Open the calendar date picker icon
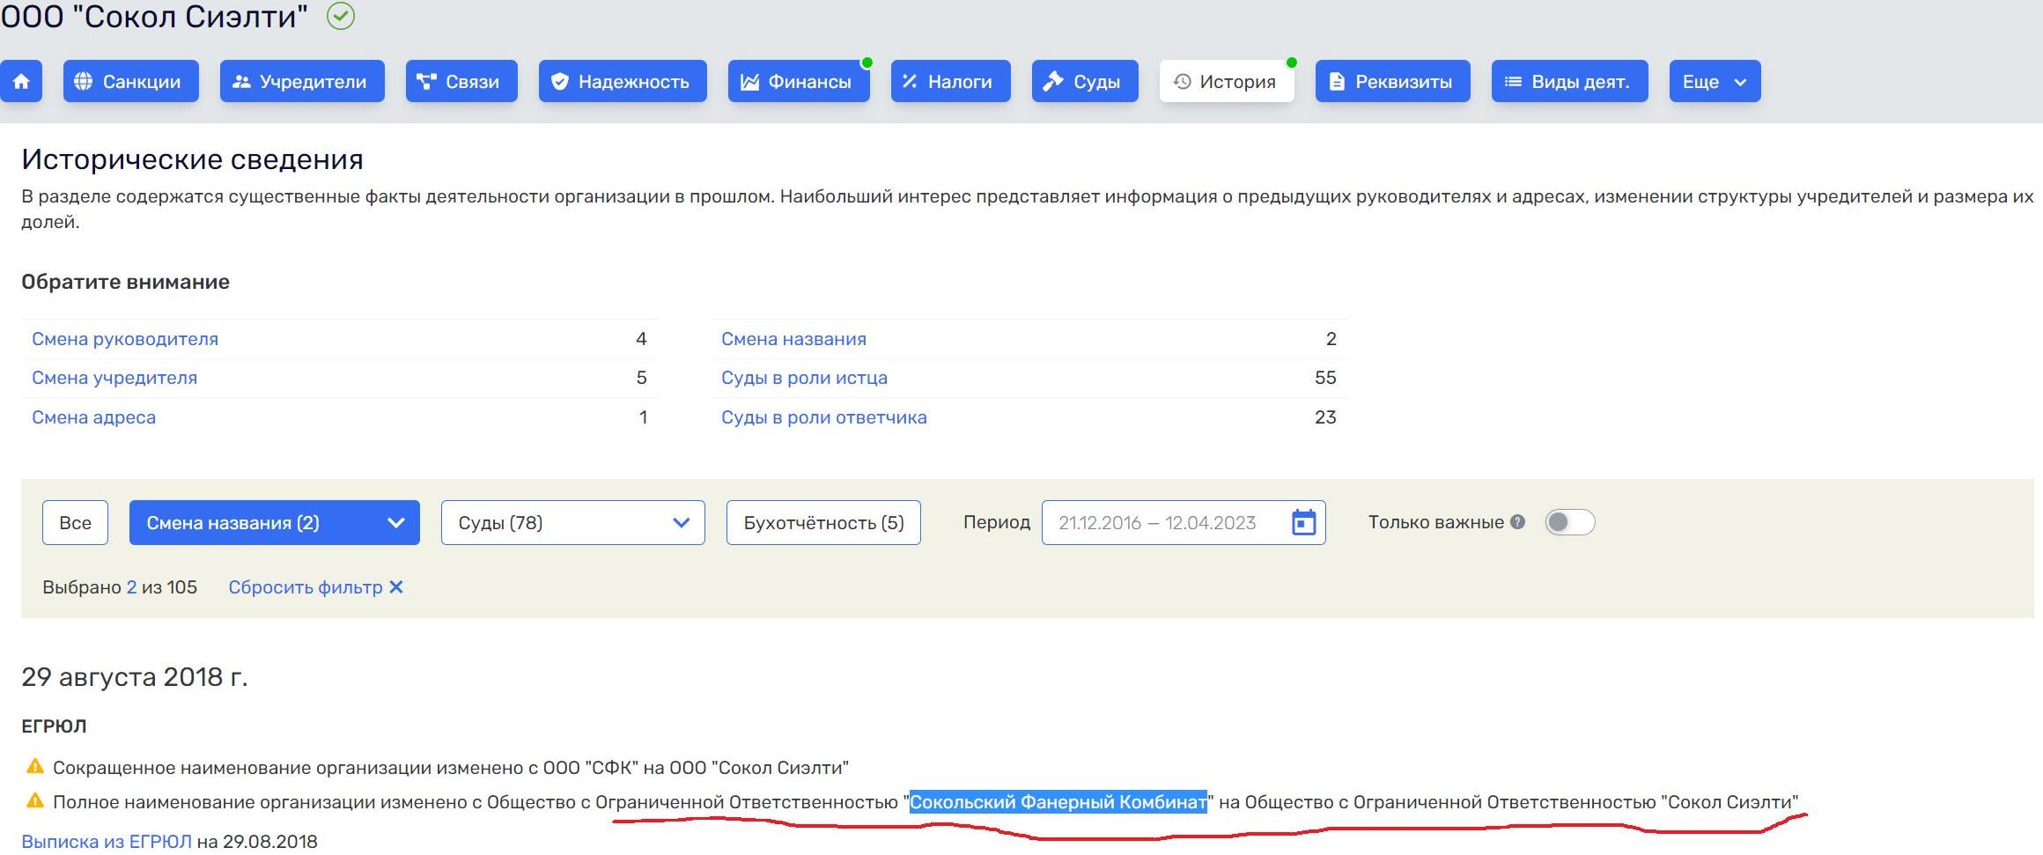The image size is (2043, 855). pyautogui.click(x=1303, y=523)
